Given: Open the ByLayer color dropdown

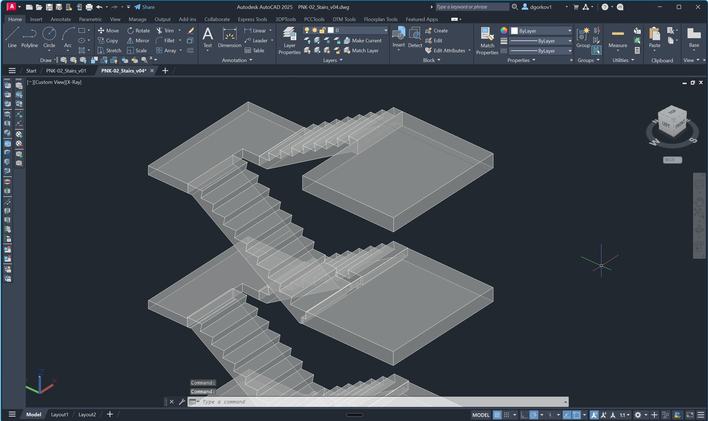Looking at the screenshot, I should [540, 31].
